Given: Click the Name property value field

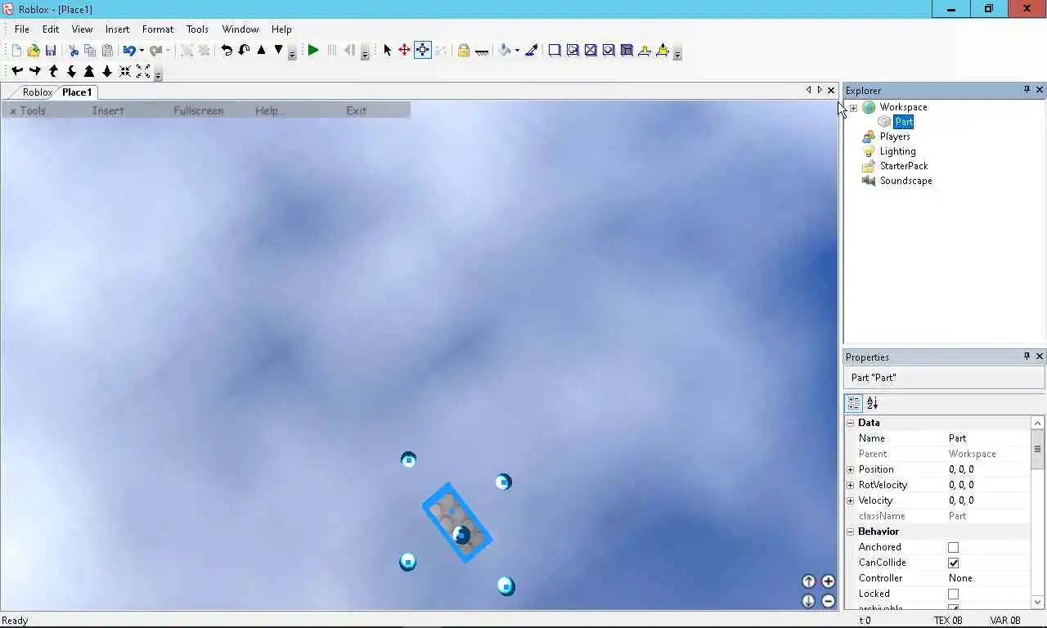Looking at the screenshot, I should coord(988,439).
